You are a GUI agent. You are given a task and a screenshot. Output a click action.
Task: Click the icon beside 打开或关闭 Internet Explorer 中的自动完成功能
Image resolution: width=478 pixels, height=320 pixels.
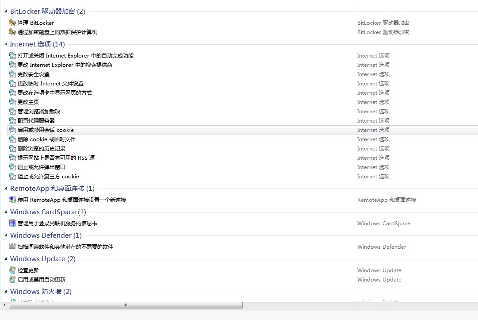click(x=12, y=55)
